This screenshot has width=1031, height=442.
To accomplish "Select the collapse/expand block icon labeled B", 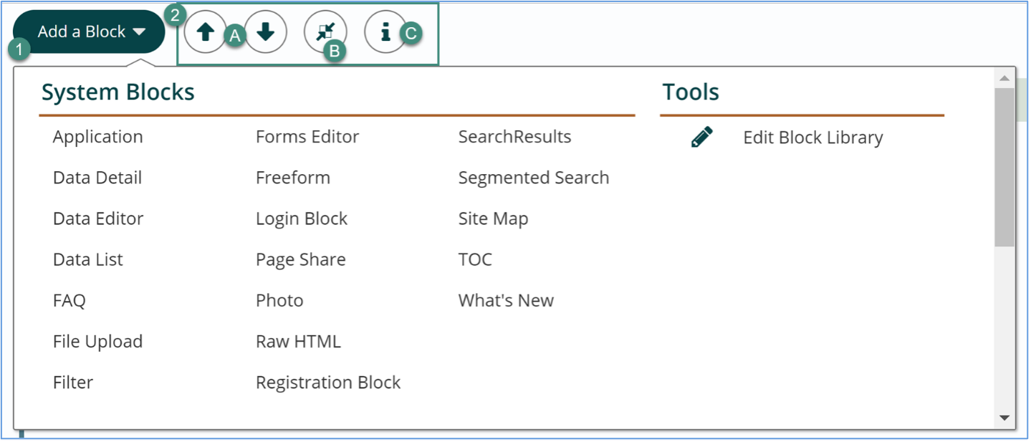I will (x=326, y=32).
